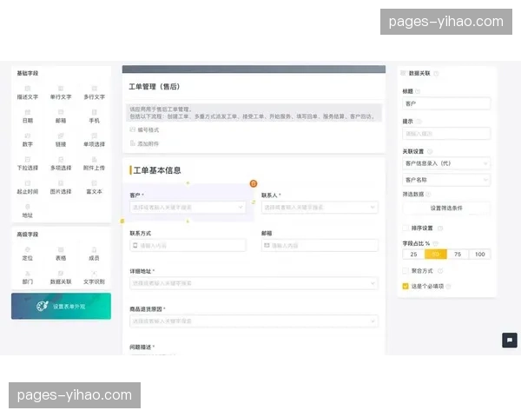
Task: Set field width to 50 percent
Action: point(436,255)
